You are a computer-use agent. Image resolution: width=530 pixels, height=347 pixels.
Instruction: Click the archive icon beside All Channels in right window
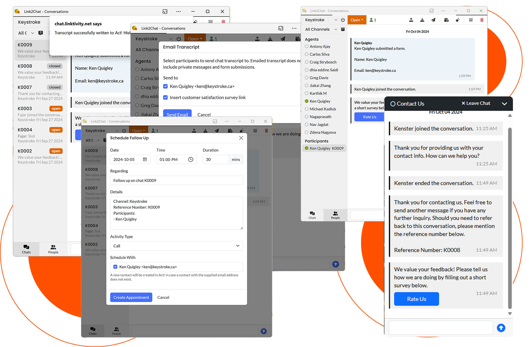pyautogui.click(x=343, y=29)
